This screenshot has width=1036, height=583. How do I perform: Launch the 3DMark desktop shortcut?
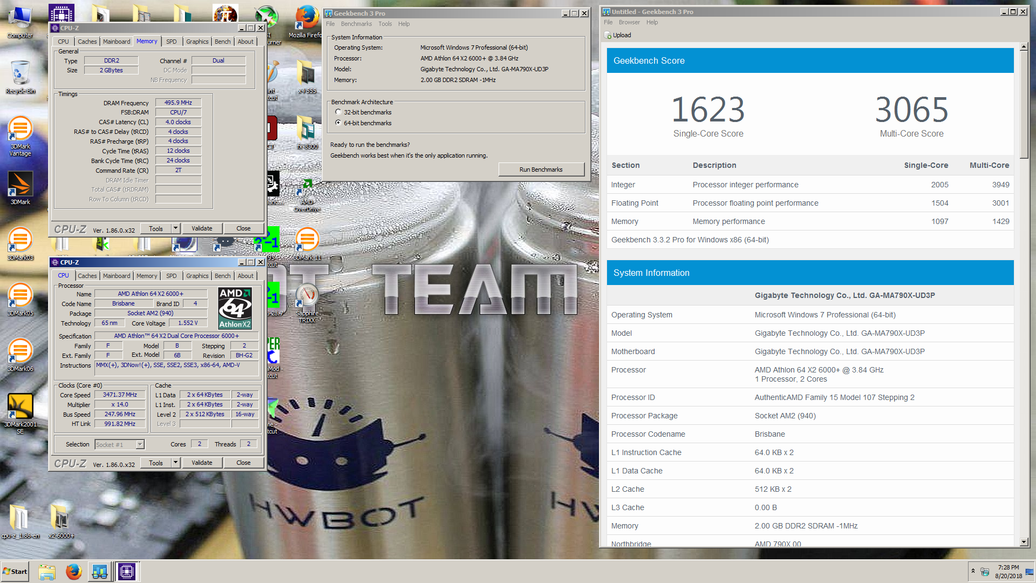click(20, 188)
